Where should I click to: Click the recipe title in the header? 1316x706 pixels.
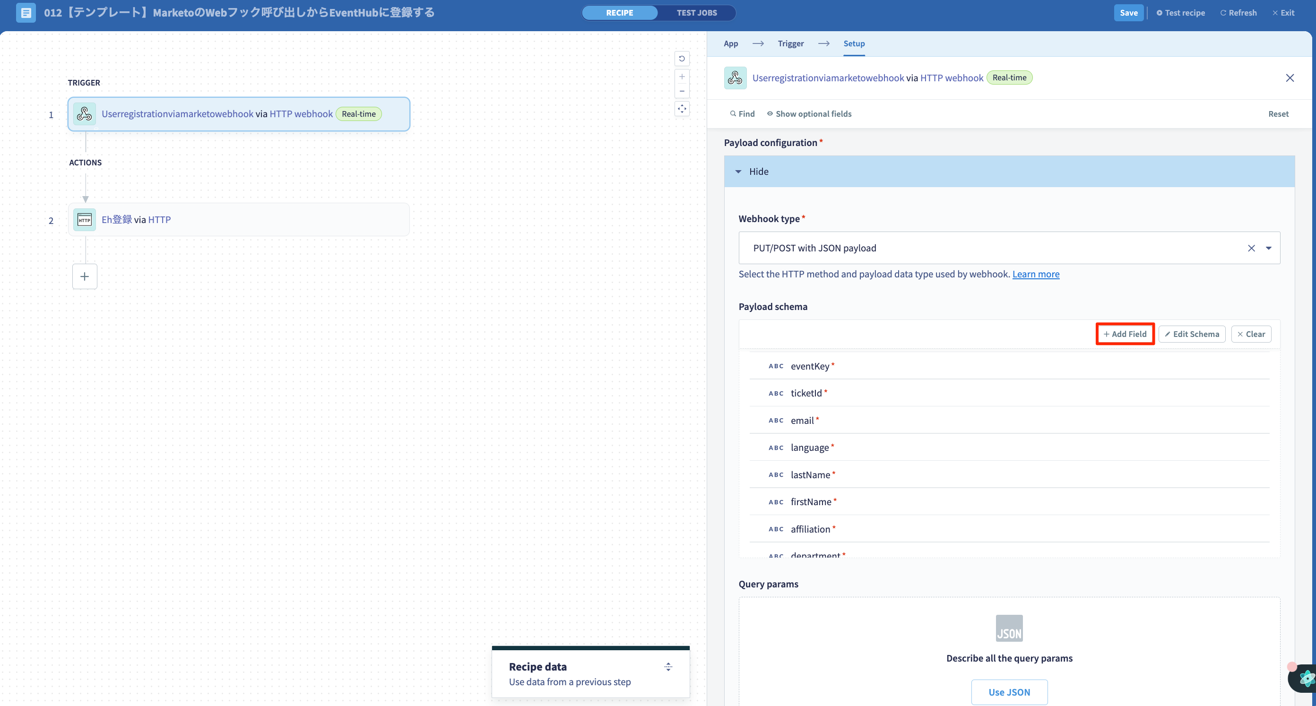click(x=239, y=13)
